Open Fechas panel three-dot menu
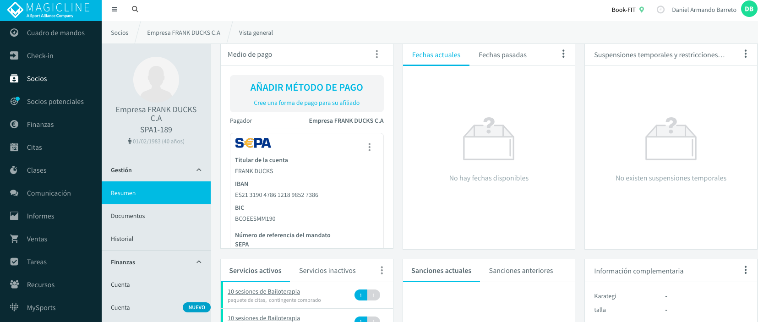The image size is (758, 322). (x=563, y=54)
